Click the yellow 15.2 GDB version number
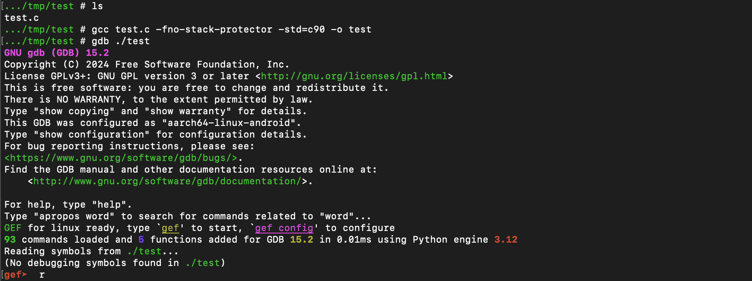Image resolution: width=752 pixels, height=281 pixels. click(x=302, y=240)
